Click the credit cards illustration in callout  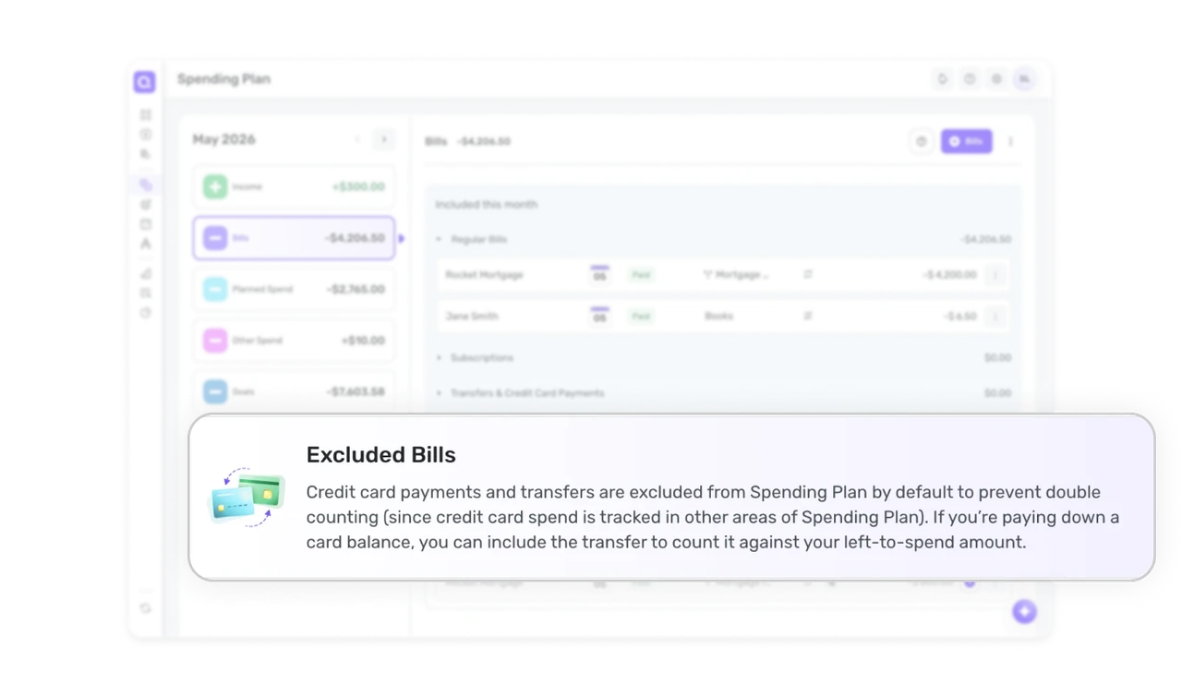pos(246,497)
